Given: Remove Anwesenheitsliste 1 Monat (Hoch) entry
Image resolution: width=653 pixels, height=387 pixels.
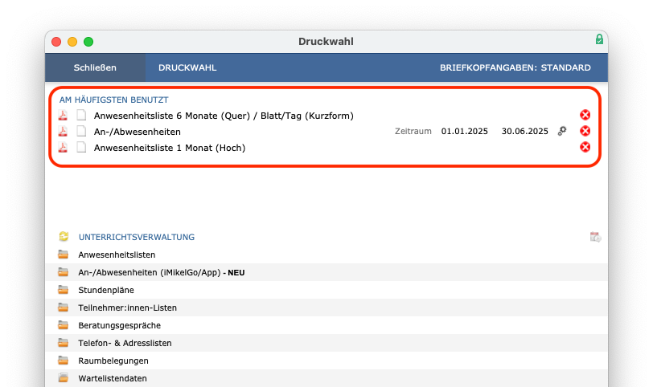Looking at the screenshot, I should click(x=585, y=147).
